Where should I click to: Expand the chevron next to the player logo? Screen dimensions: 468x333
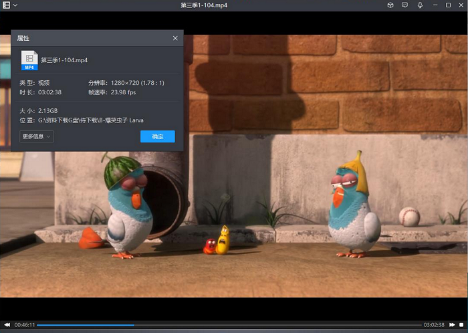click(15, 5)
